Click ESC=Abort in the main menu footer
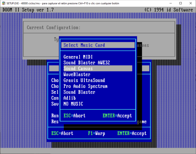 point(62,133)
